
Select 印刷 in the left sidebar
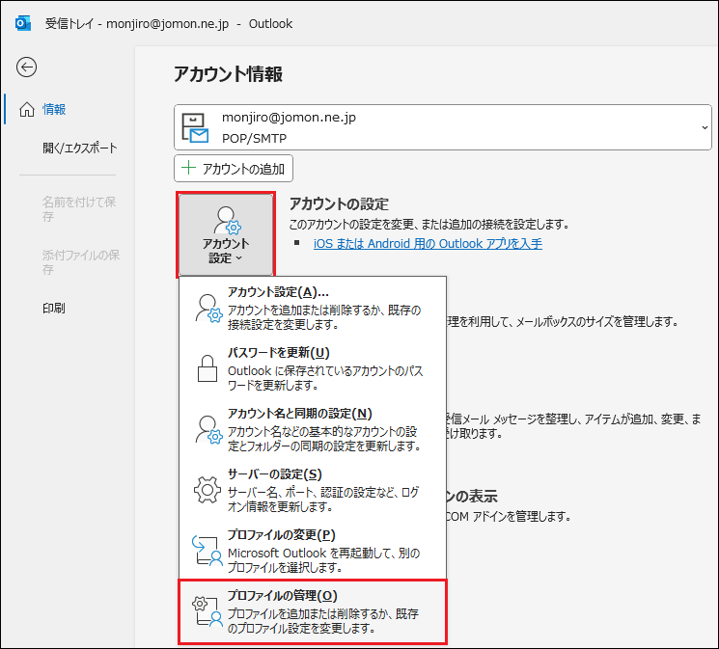coord(54,309)
